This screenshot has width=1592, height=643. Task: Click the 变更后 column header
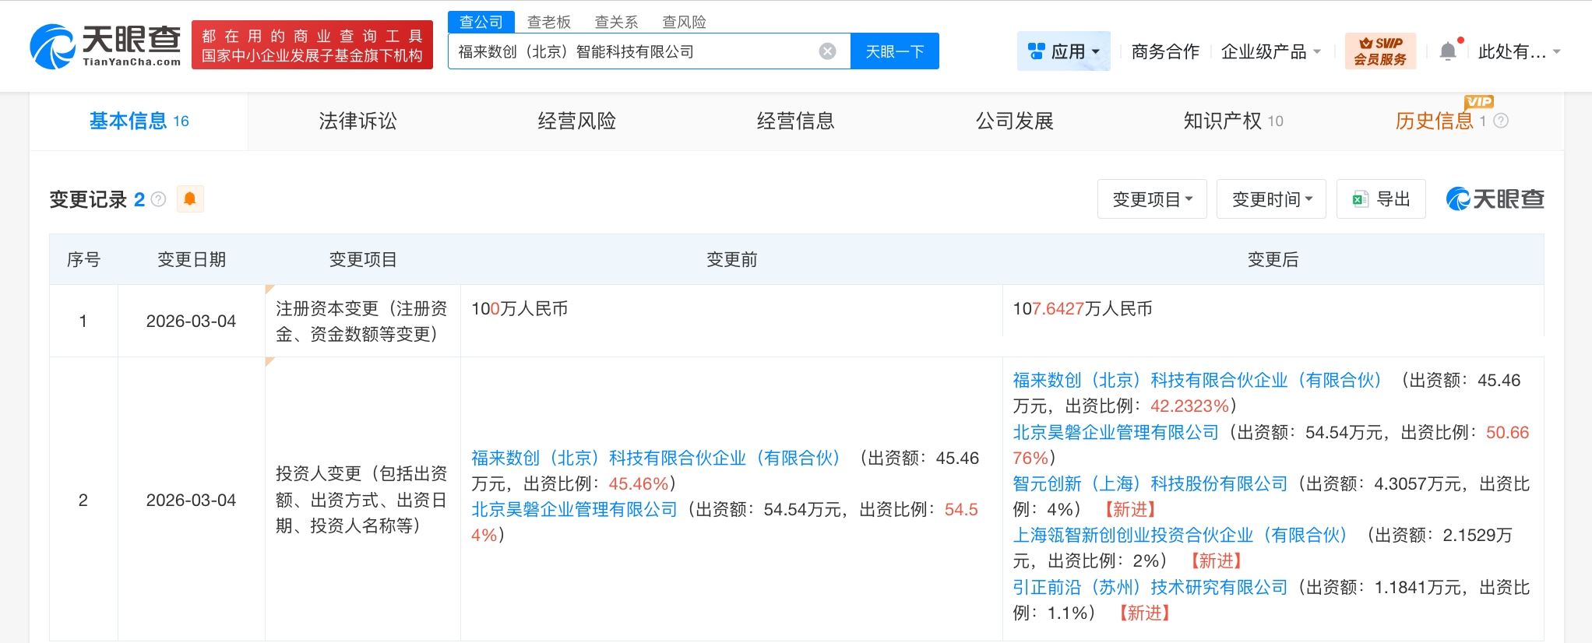pyautogui.click(x=1273, y=259)
